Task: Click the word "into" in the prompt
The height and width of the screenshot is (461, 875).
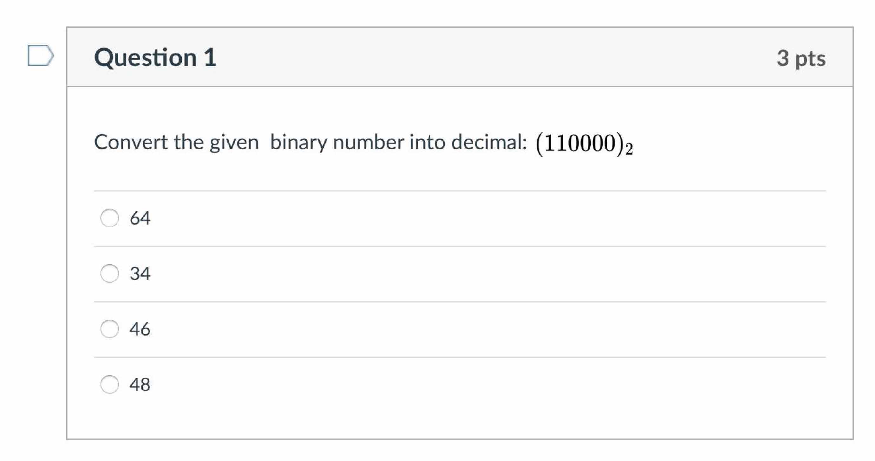Action: point(427,142)
